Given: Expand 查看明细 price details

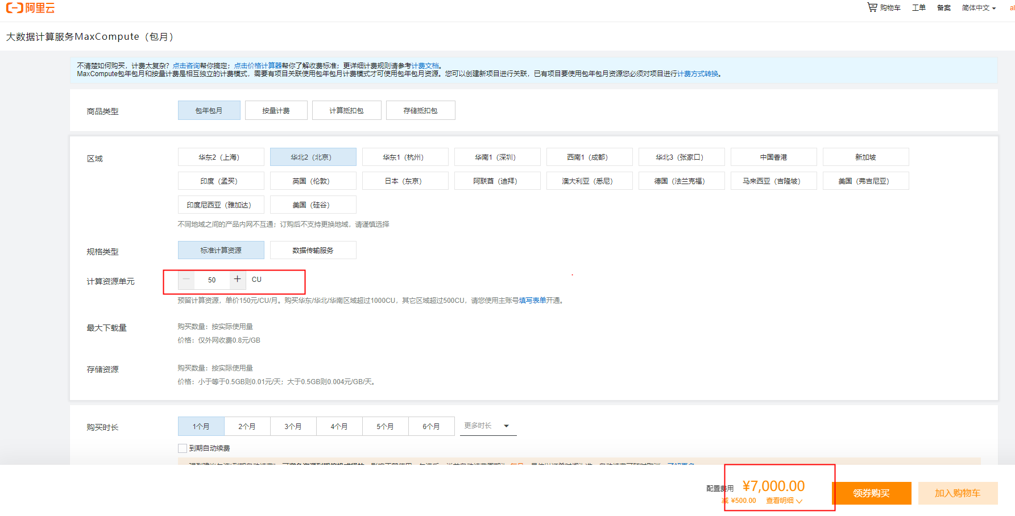Looking at the screenshot, I should pyautogui.click(x=784, y=501).
